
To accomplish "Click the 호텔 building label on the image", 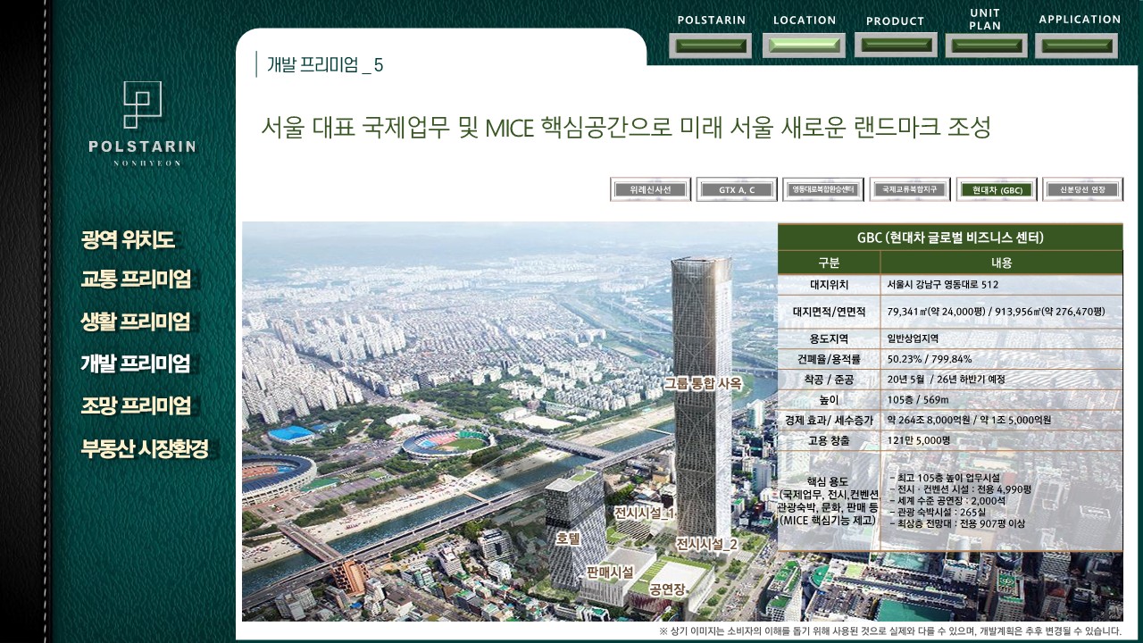I will point(568,539).
